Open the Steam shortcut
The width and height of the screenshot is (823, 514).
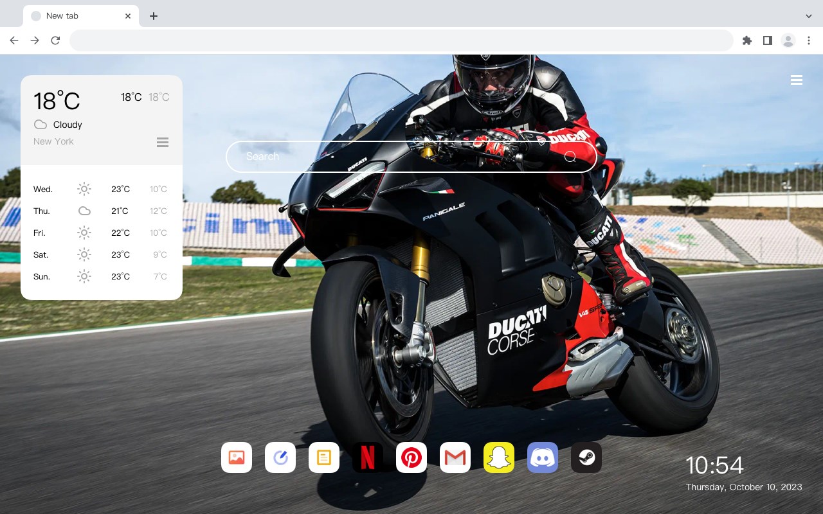pyautogui.click(x=586, y=457)
